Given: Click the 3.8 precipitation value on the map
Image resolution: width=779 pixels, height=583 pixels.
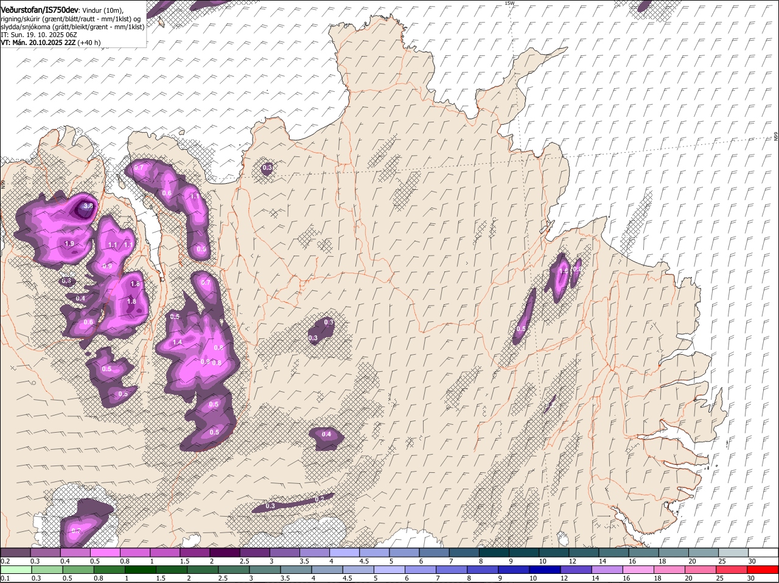Looking at the screenshot, I should 88,206.
